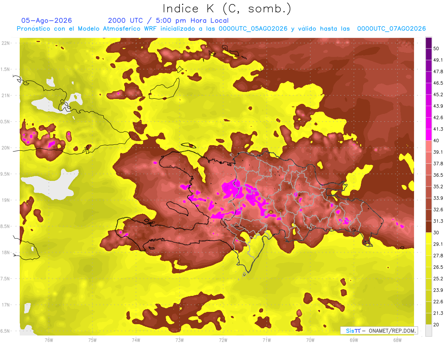Screen dimensions: 446x345
Task: Click the latitude label '1.5N'
Action: (x=6, y=69)
